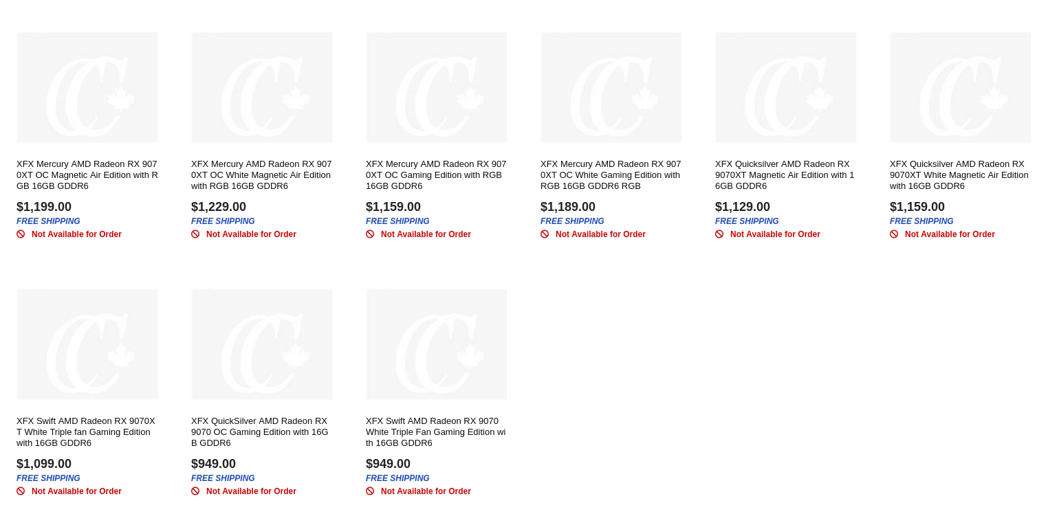Open the Mercury OC White Gaming Edition thumbnail
The image size is (1059, 514).
tap(611, 87)
